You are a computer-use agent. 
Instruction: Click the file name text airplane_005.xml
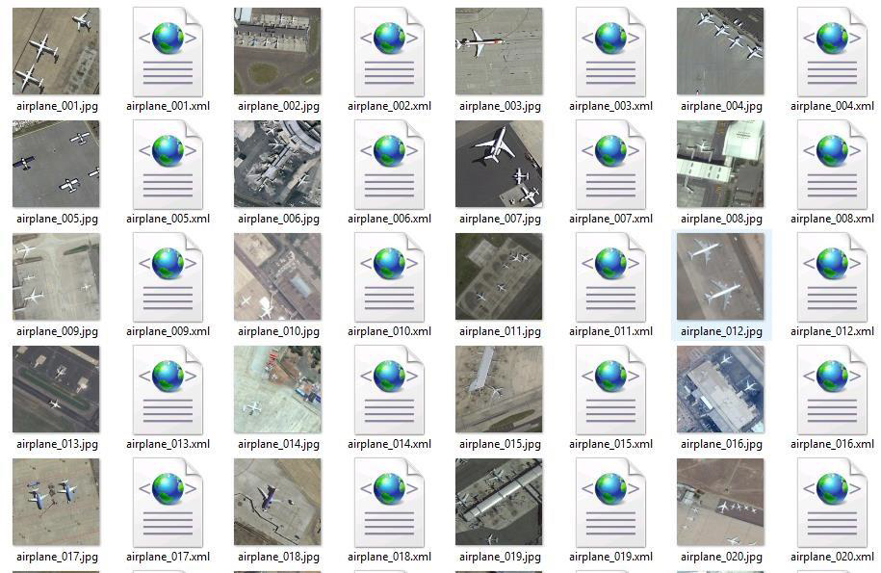pyautogui.click(x=168, y=219)
